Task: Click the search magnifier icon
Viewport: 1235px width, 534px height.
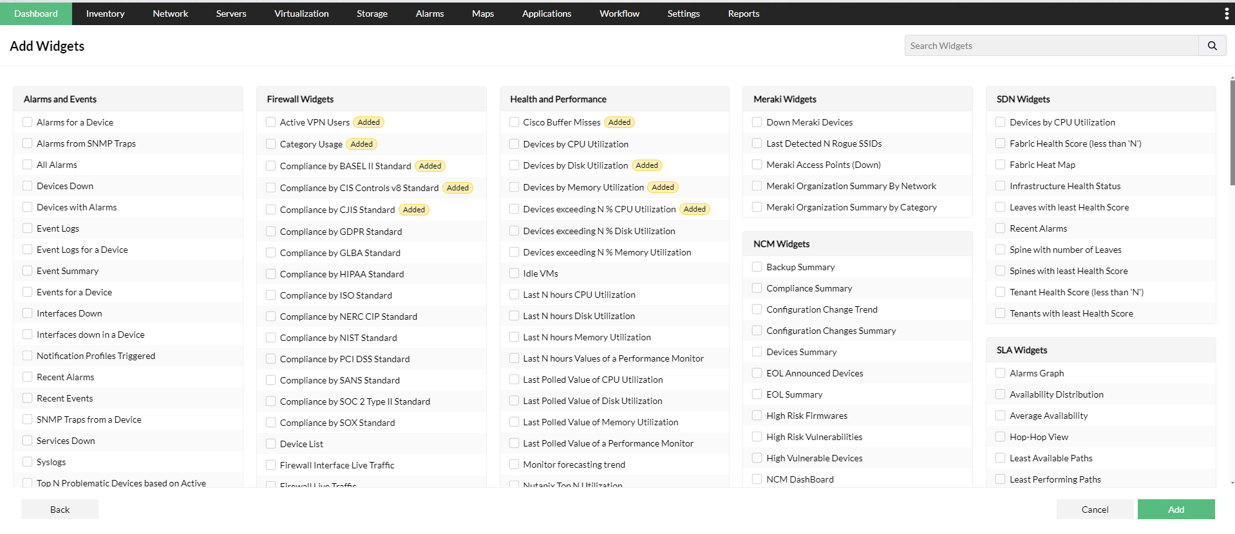Action: (1212, 46)
